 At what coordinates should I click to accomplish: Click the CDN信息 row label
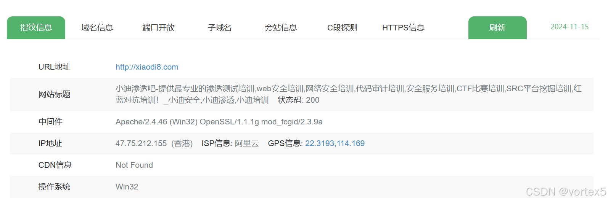point(55,165)
